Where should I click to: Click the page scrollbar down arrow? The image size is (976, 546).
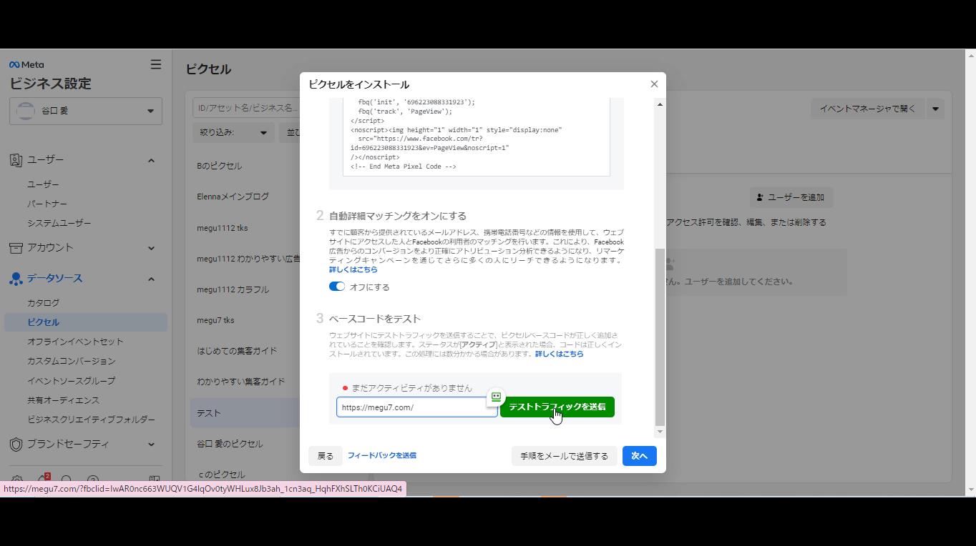(x=970, y=490)
